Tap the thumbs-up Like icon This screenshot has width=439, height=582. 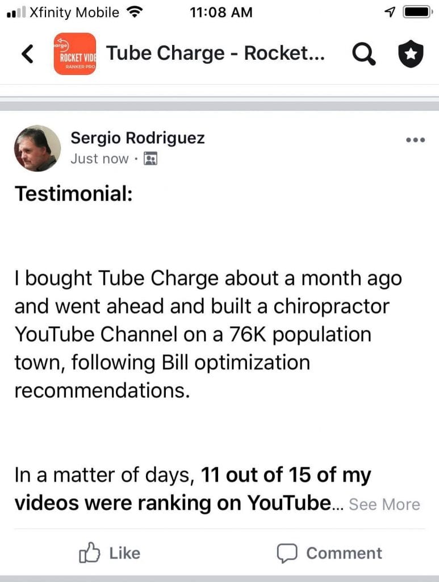coord(90,552)
